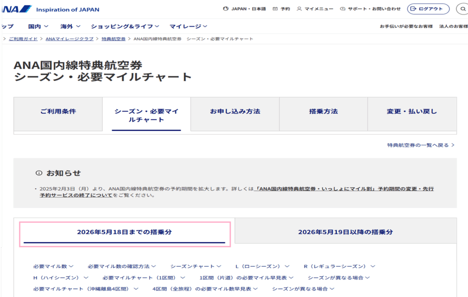This screenshot has height=297, width=468.
Task: Go to ご利用ガイド breadcrumb
Action: click(x=23, y=39)
